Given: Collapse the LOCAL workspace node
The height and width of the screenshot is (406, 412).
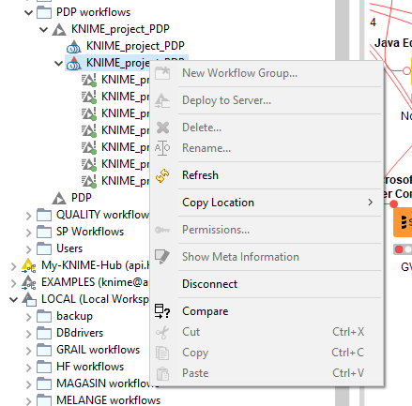Looking at the screenshot, I should pos(13,300).
